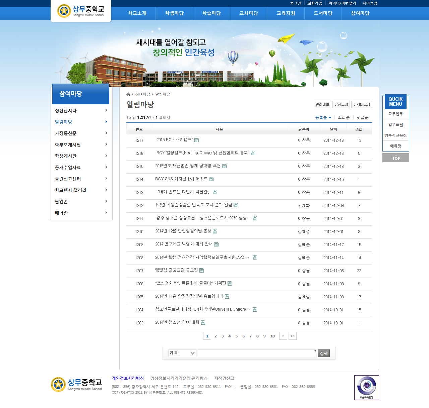Click the Sangmu middle school header logo
Viewport: 429px width, 408px height.
[x=81, y=11]
